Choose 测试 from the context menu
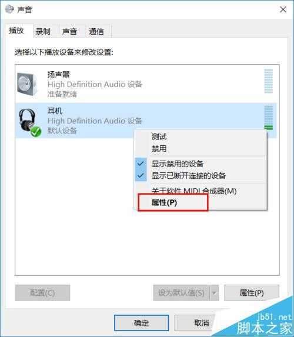This screenshot has width=294, height=337. coord(159,136)
